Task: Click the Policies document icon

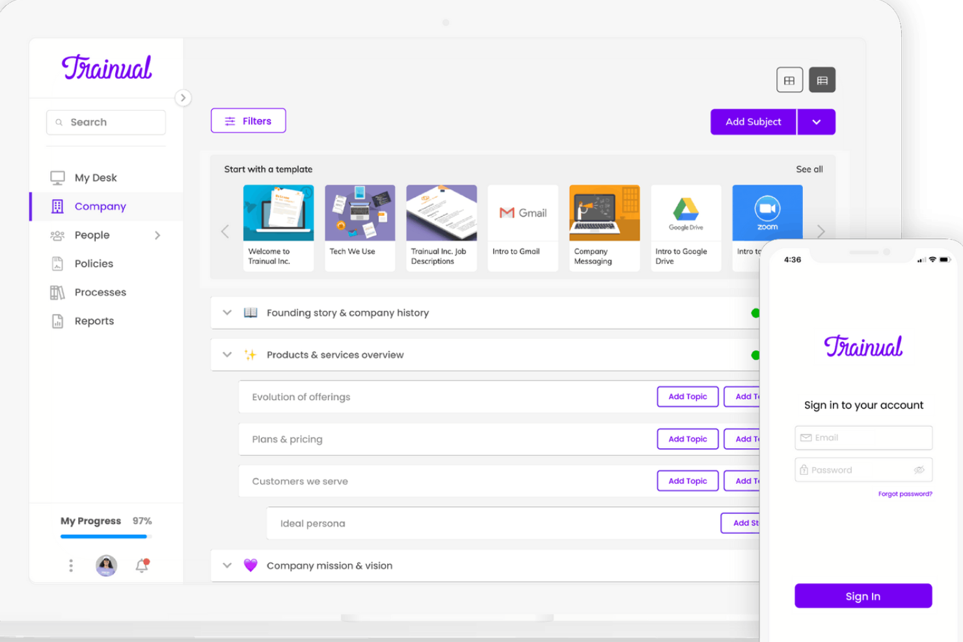Action: tap(57, 263)
